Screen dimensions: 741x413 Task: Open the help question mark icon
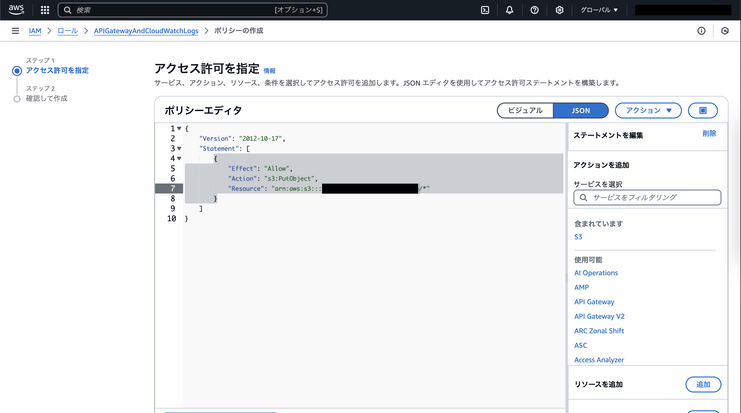point(534,10)
